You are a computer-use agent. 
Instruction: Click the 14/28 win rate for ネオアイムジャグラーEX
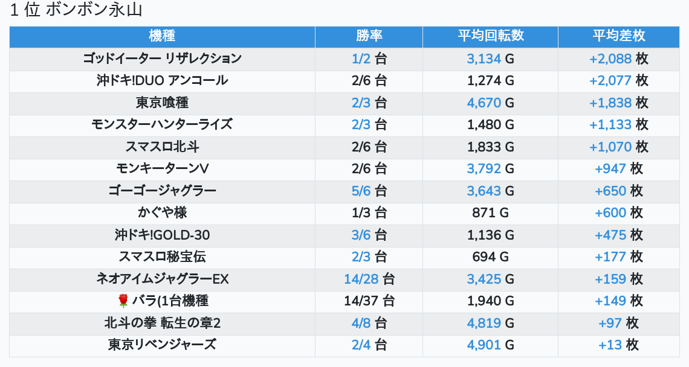pos(360,279)
